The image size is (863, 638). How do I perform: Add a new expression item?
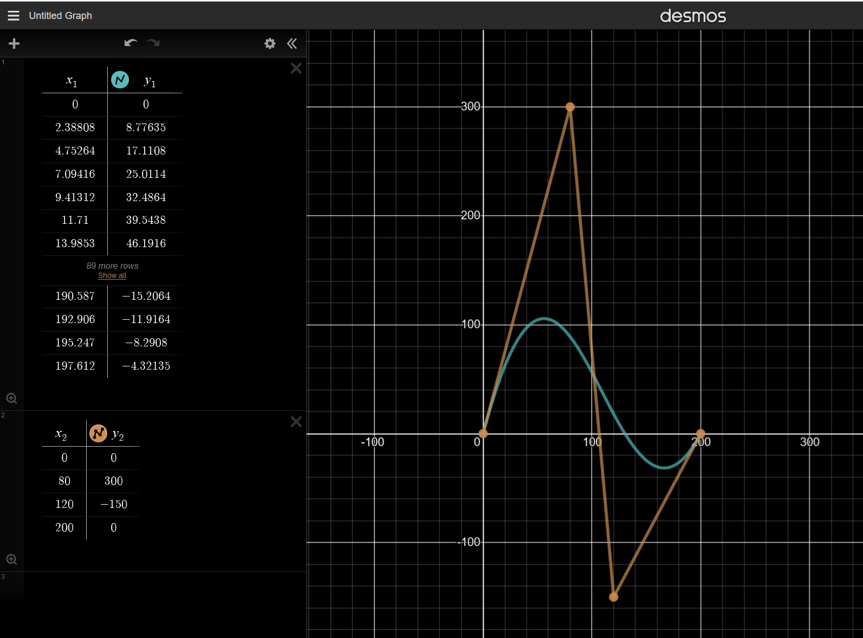tap(14, 43)
